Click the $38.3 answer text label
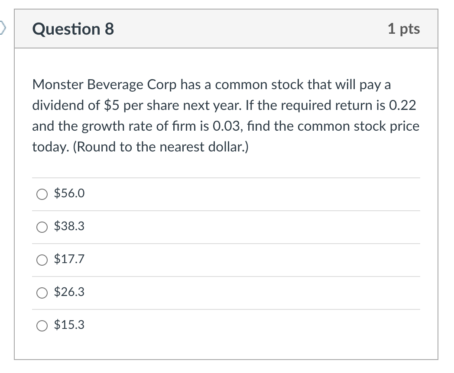This screenshot has width=454, height=373. point(68,226)
